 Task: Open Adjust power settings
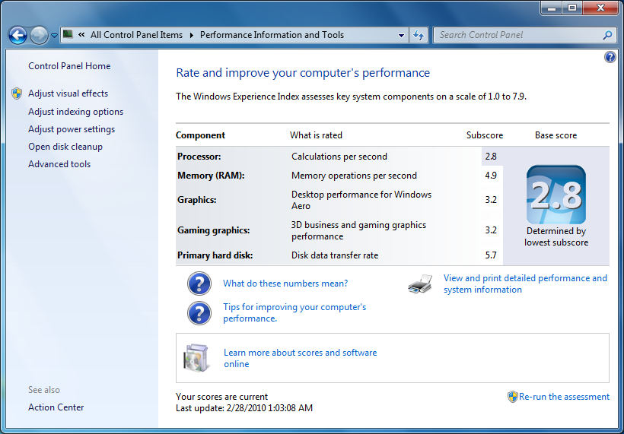(72, 129)
